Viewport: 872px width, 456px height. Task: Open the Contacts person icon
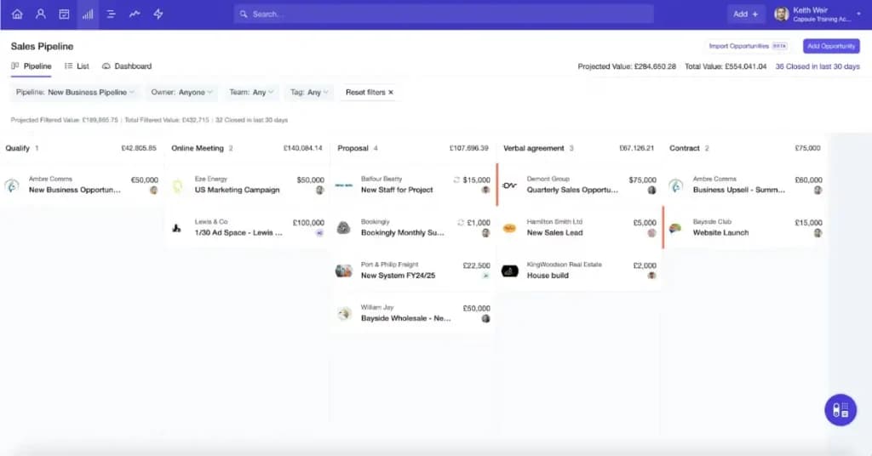tap(41, 14)
